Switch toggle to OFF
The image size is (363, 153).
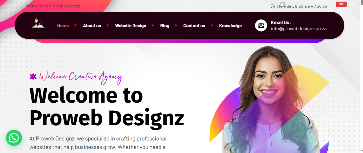pos(341,4)
